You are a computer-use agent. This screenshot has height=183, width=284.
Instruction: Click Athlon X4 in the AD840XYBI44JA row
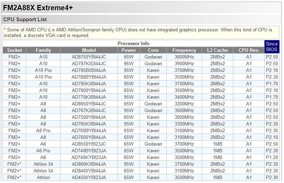coord(43,171)
